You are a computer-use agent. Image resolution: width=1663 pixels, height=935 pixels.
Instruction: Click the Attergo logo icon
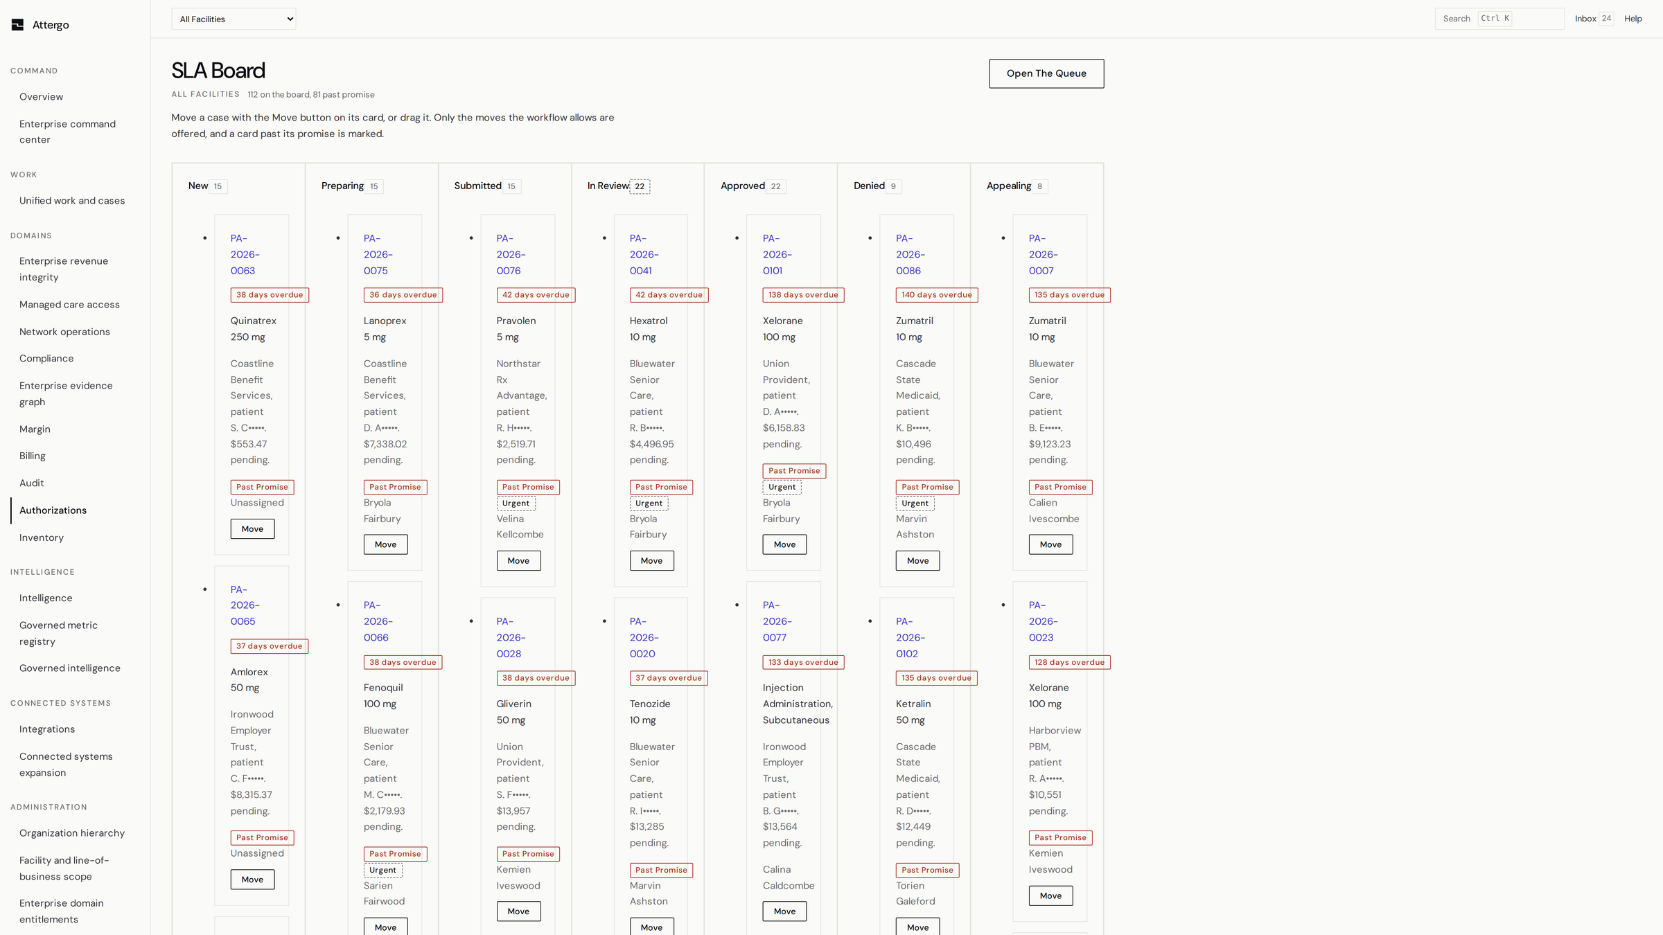[x=17, y=25]
